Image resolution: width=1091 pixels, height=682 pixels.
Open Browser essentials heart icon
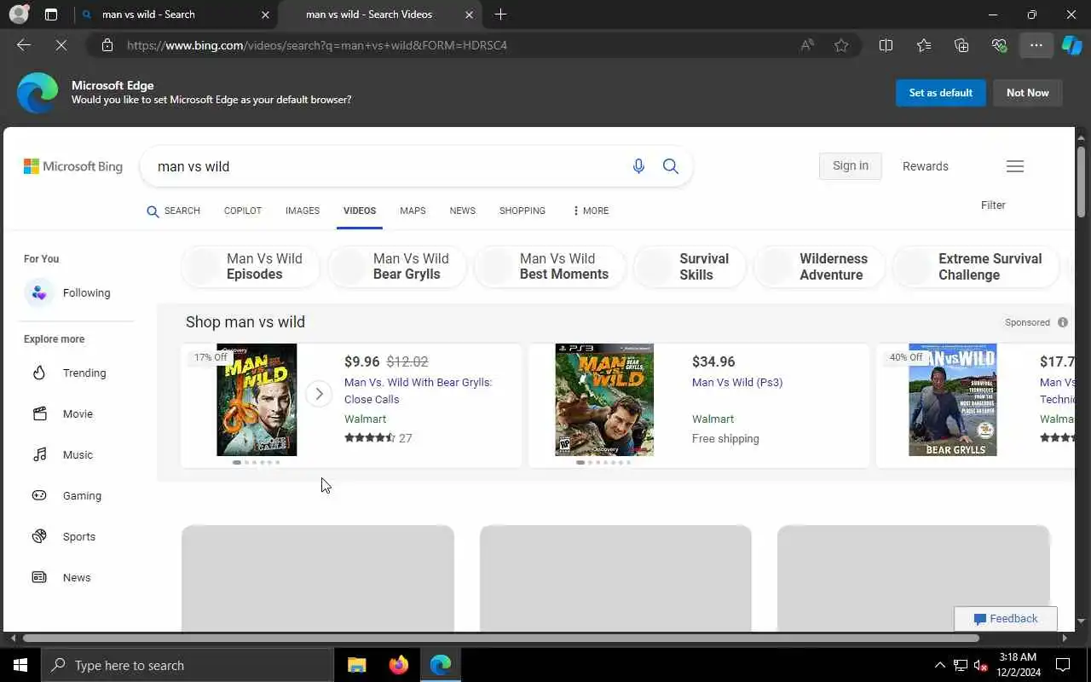coord(999,45)
